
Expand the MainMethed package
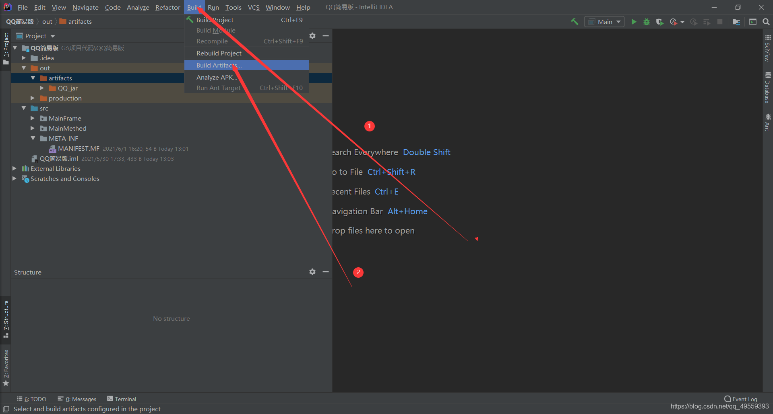click(33, 128)
